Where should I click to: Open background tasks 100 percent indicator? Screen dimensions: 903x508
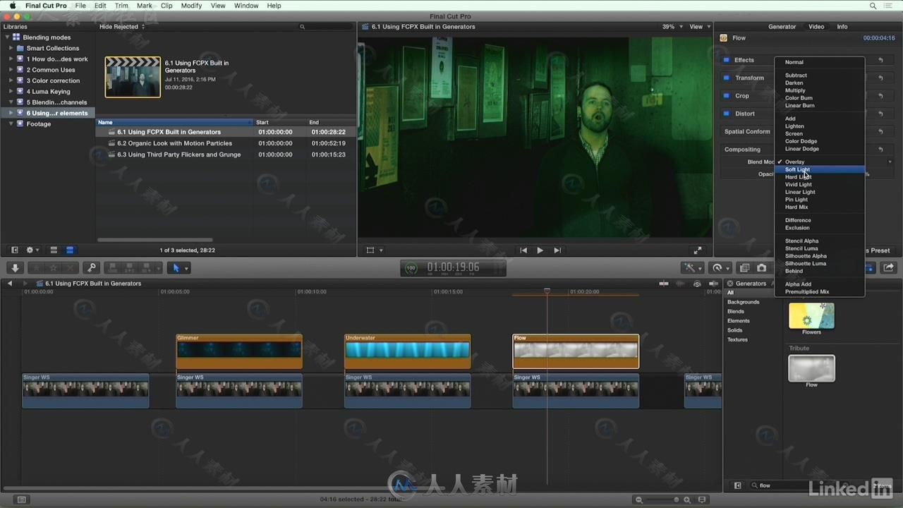tap(411, 268)
